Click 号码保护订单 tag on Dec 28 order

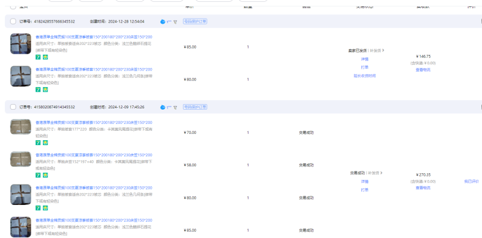195,21
